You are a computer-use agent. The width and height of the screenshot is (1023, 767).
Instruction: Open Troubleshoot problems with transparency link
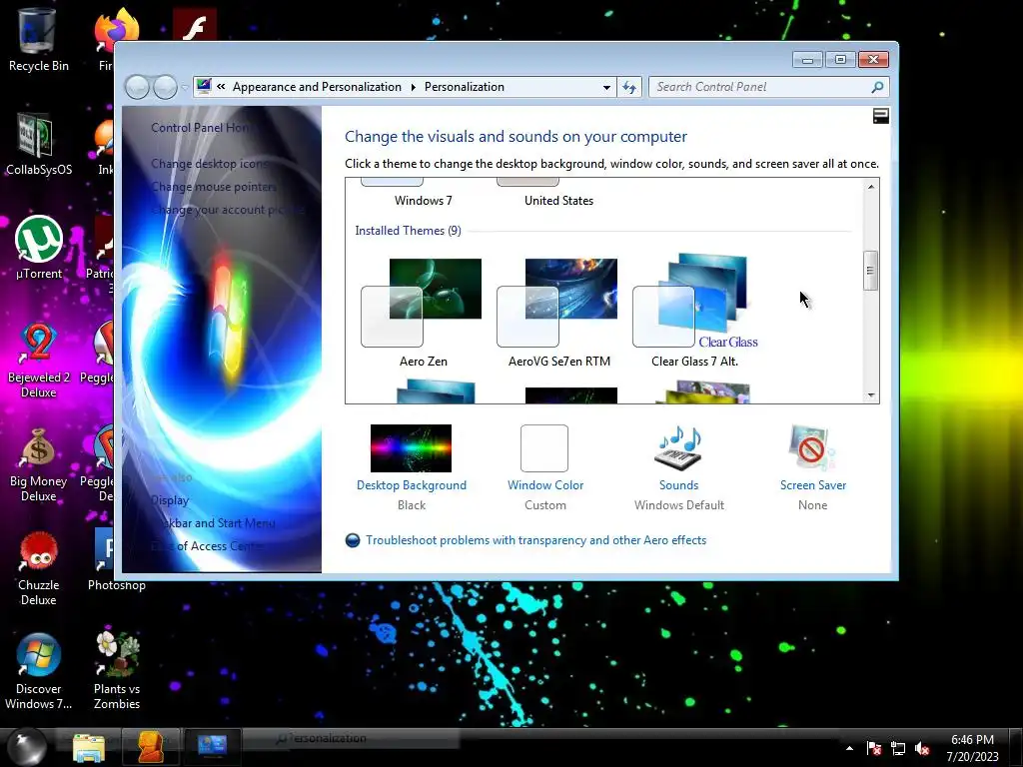point(535,540)
